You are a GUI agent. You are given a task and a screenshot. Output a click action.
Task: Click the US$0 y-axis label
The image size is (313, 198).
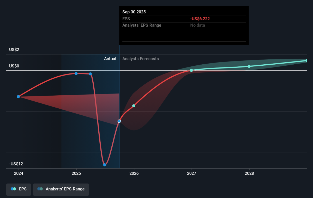pos(14,66)
